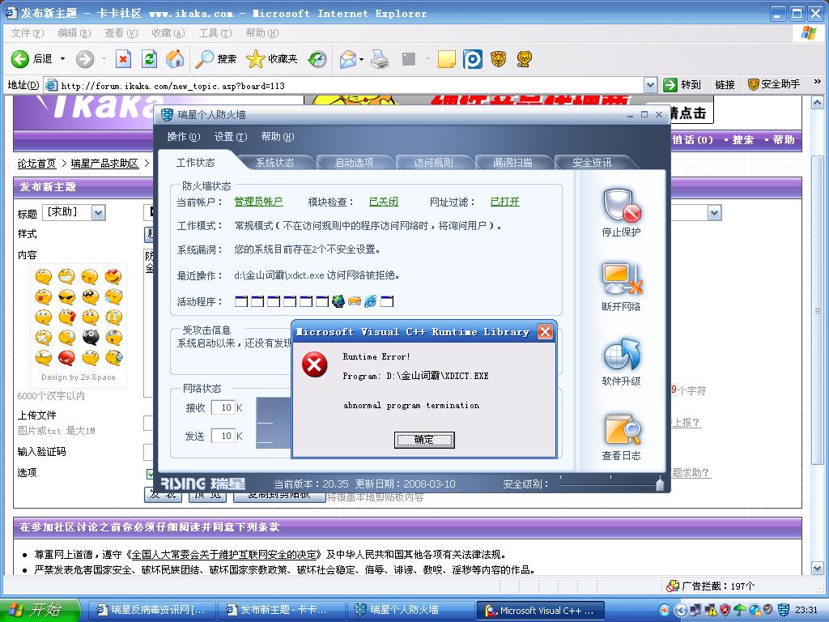Select the grinning smiley in emoticon grid
This screenshot has width=829, height=622.
[x=66, y=276]
